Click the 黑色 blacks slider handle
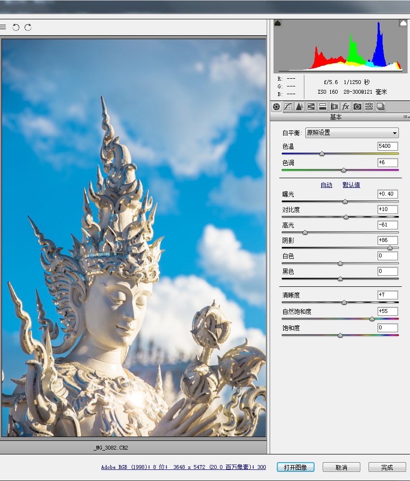The image size is (410, 481). (x=340, y=279)
